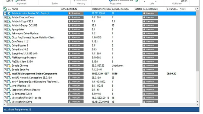Click the found date 09.09.20
Image resolution: width=203 pixels, height=114 pixels.
tap(171, 74)
